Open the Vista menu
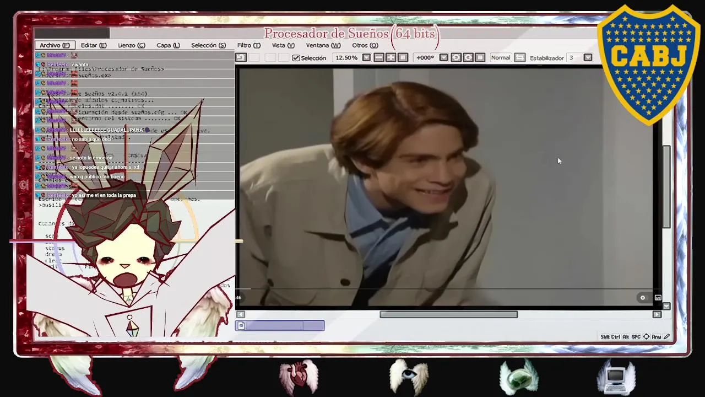The height and width of the screenshot is (397, 705). click(283, 45)
